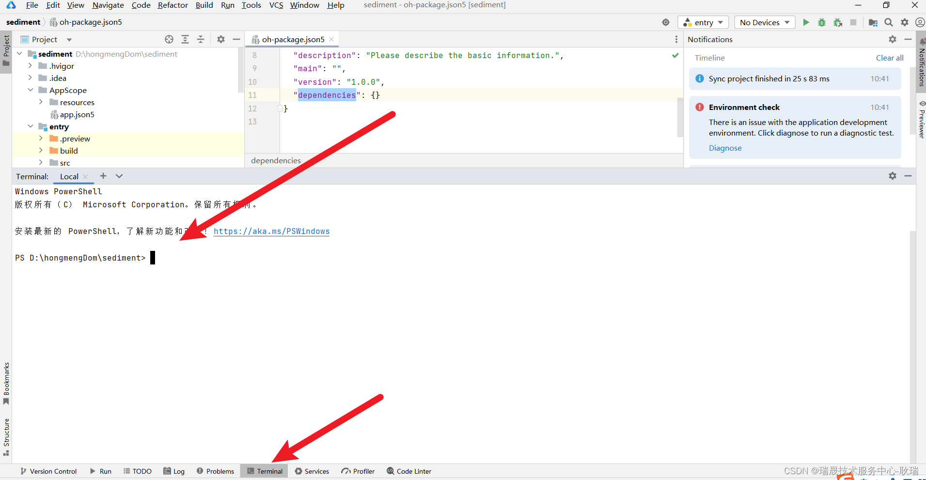Expand the .hvigor folder

(x=30, y=65)
